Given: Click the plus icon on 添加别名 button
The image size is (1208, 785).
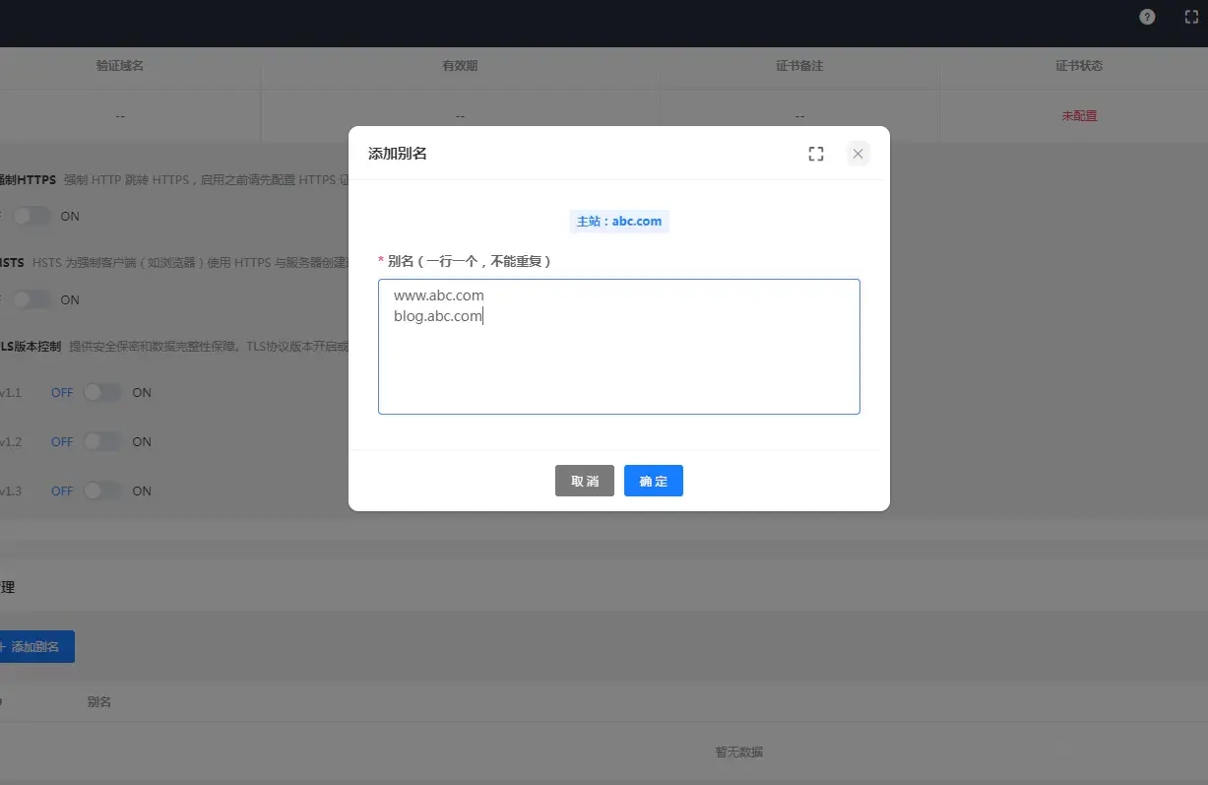Looking at the screenshot, I should [2, 647].
